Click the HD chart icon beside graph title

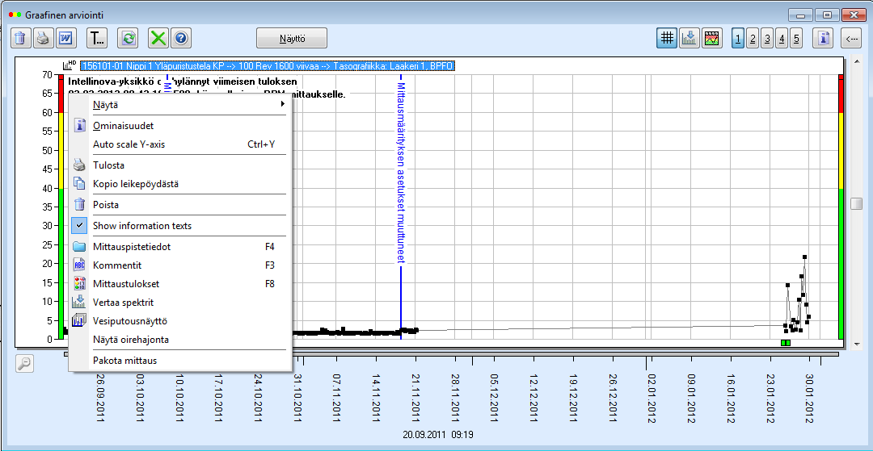(x=70, y=65)
